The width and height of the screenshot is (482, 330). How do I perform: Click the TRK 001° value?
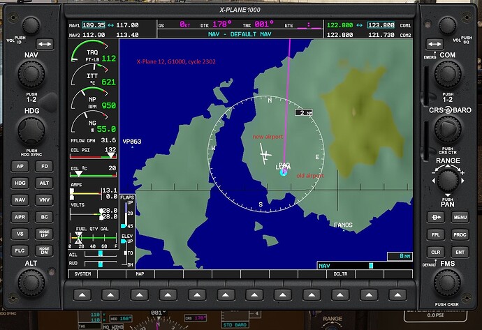264,24
